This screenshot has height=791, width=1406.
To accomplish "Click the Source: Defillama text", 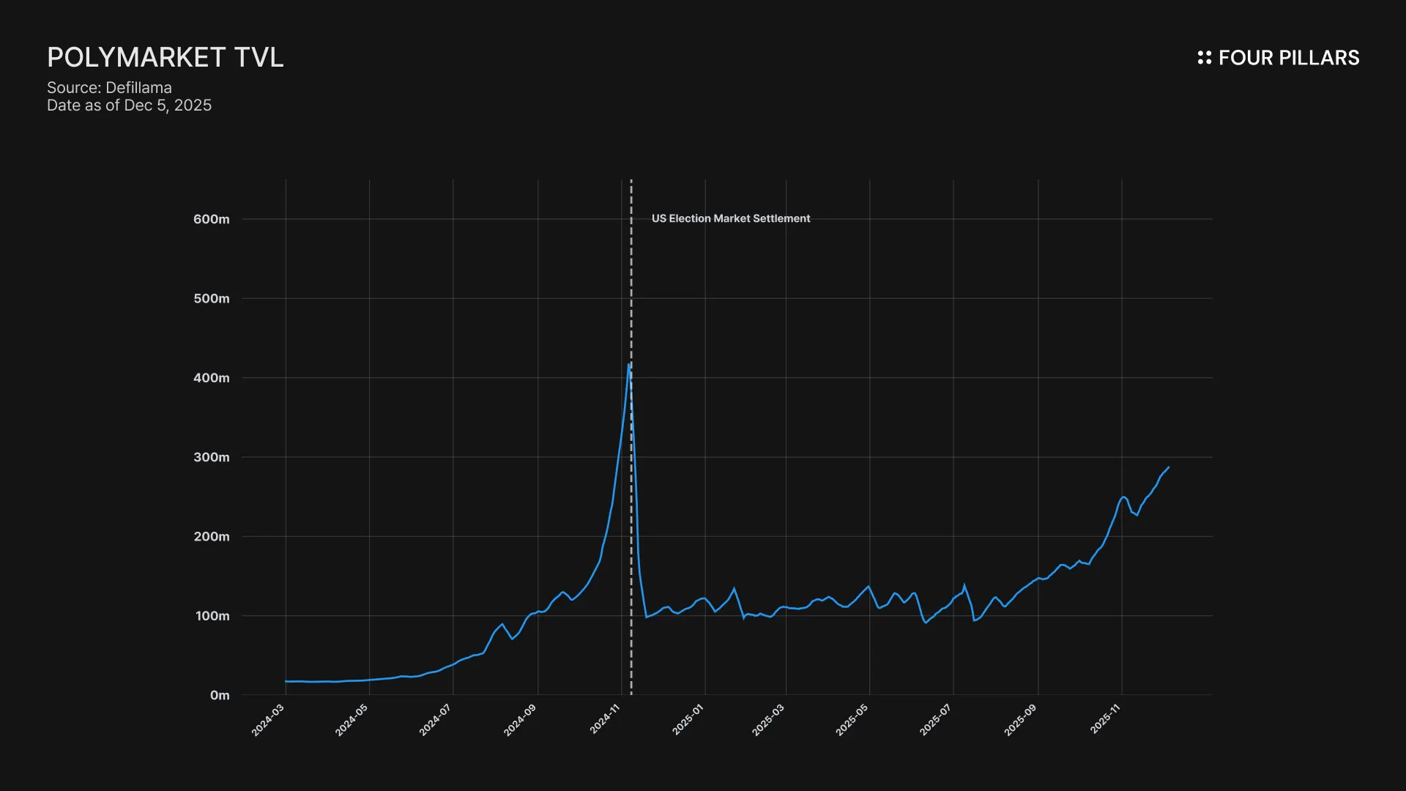I will pos(109,87).
